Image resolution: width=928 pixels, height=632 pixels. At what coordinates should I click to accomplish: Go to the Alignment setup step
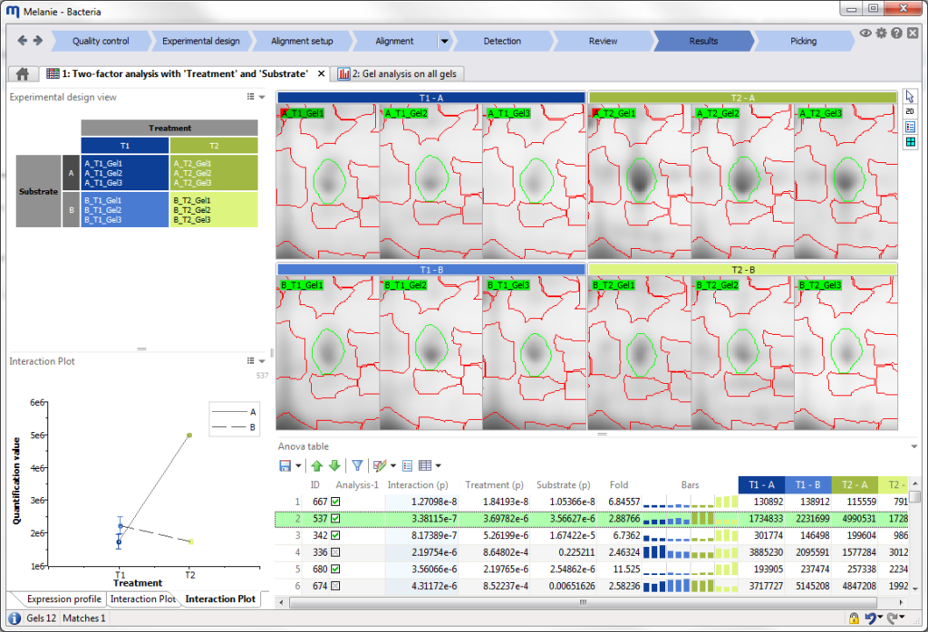pyautogui.click(x=302, y=41)
